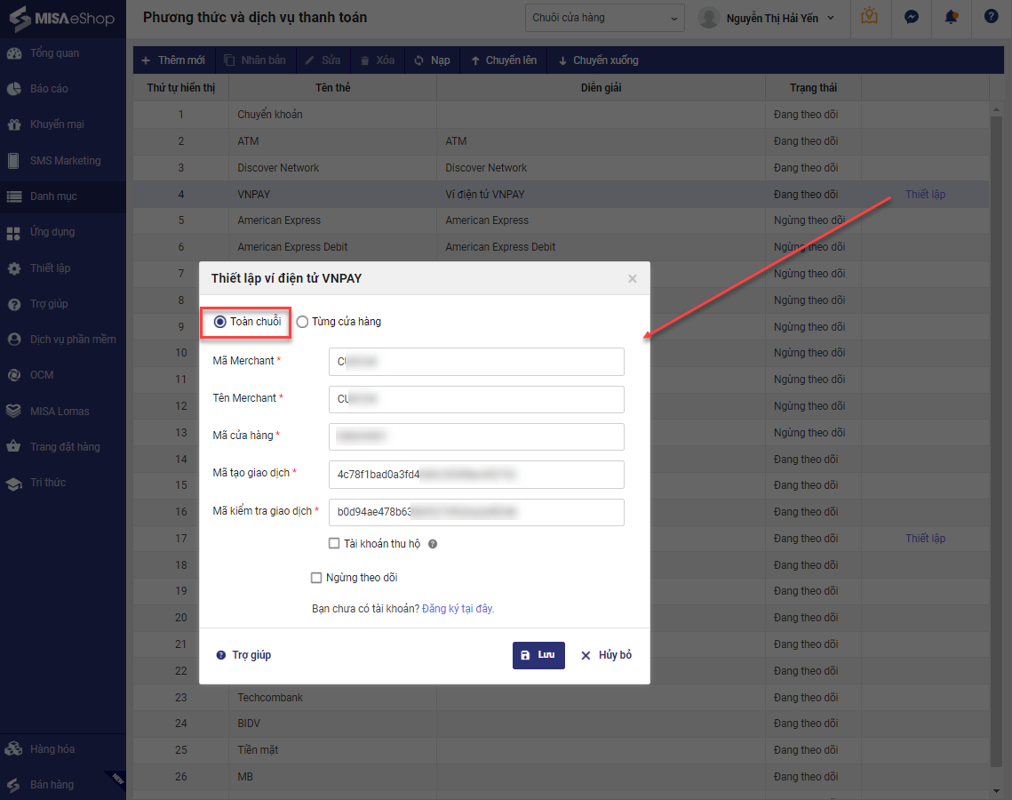Open SMS Marketing phone icon

(x=13, y=161)
